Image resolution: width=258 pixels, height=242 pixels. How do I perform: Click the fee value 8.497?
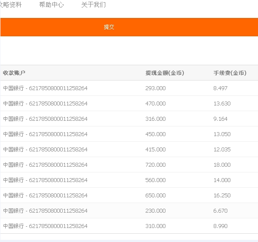point(220,88)
